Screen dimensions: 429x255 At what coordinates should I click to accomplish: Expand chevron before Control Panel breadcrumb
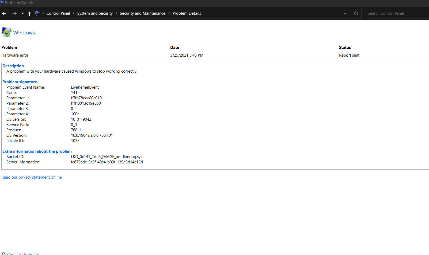coord(43,13)
